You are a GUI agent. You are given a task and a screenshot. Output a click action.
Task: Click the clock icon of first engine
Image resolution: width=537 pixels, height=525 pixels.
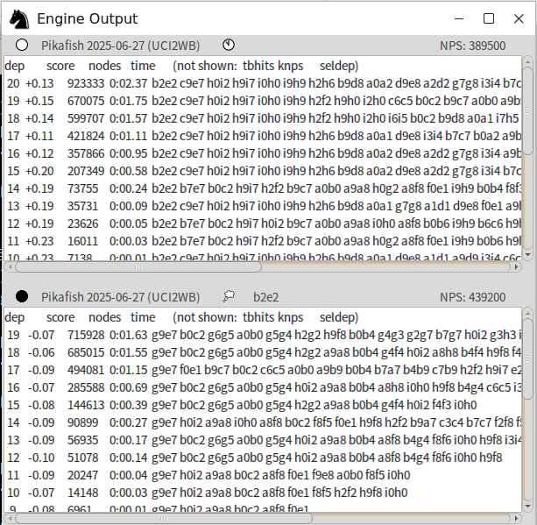pyautogui.click(x=229, y=46)
